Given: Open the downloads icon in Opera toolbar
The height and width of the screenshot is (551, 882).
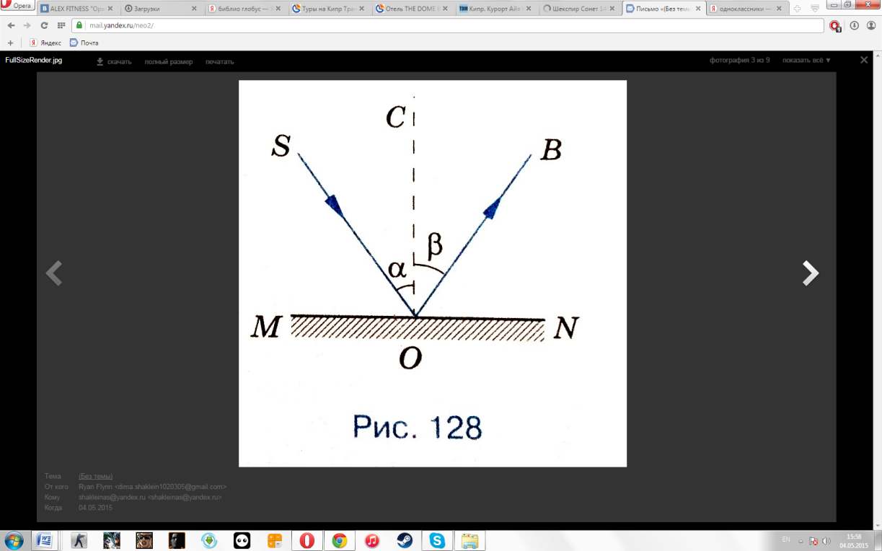Looking at the screenshot, I should click(x=854, y=25).
